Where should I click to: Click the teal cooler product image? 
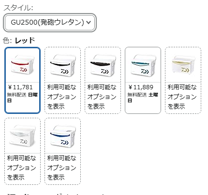pos(143,65)
